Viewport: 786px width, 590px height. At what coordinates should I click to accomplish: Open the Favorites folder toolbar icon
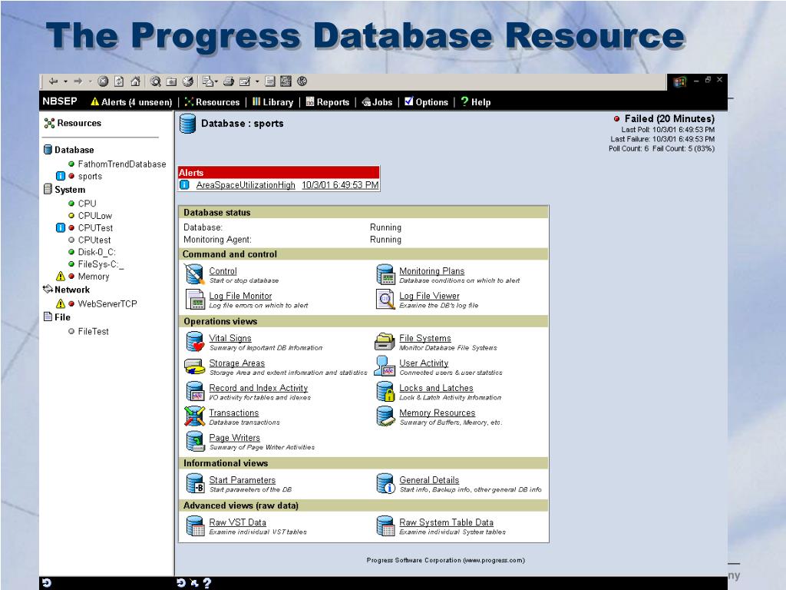coord(171,81)
